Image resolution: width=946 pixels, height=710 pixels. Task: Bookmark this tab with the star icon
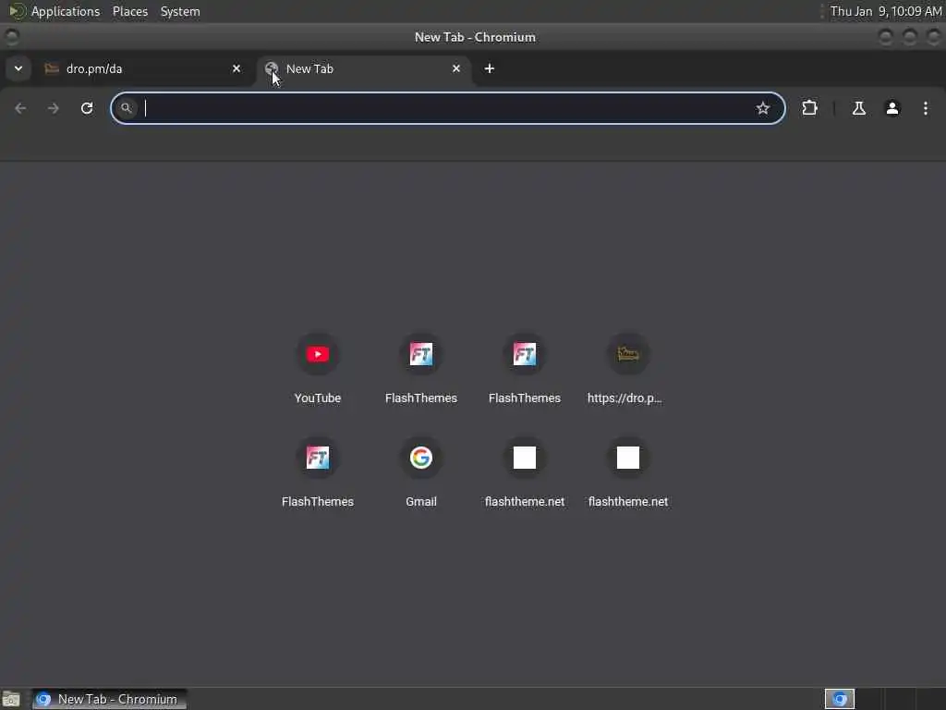pos(762,108)
